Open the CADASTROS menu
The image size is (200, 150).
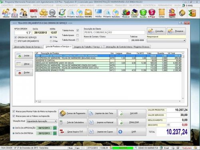click(x=7, y=6)
